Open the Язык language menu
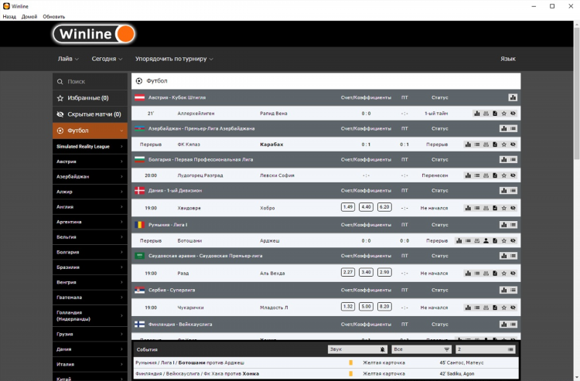Screen dimensions: 580x381 click(x=508, y=59)
